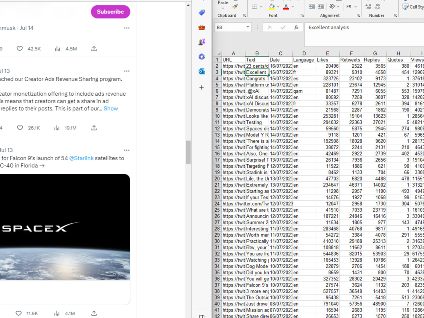Viewport: 424px width, 318px height.
Task: Open Outlook icon in Edge sidebar
Action: (x=202, y=71)
